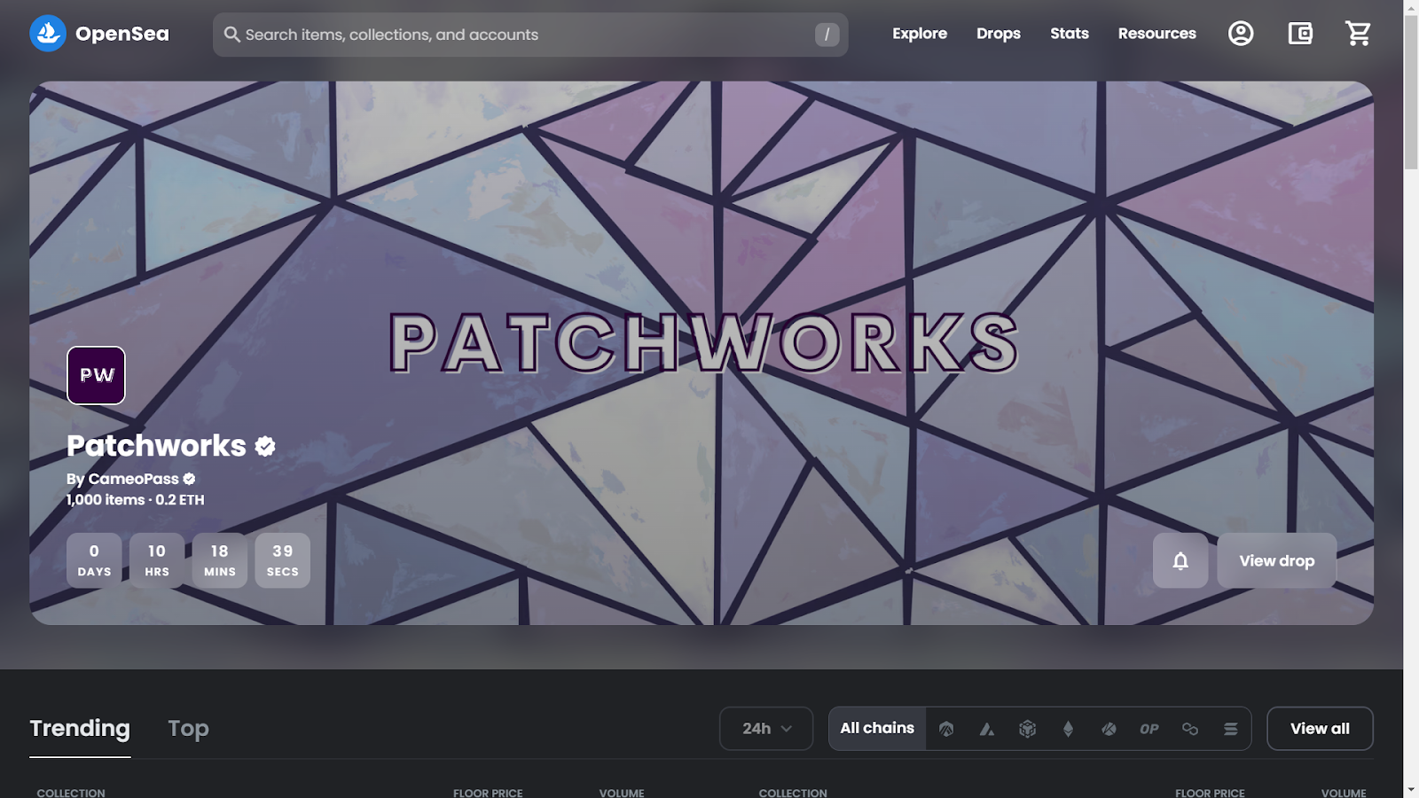This screenshot has width=1419, height=798.
Task: Click the "1,000 items · 0.2 ETH" text
Action: [136, 499]
